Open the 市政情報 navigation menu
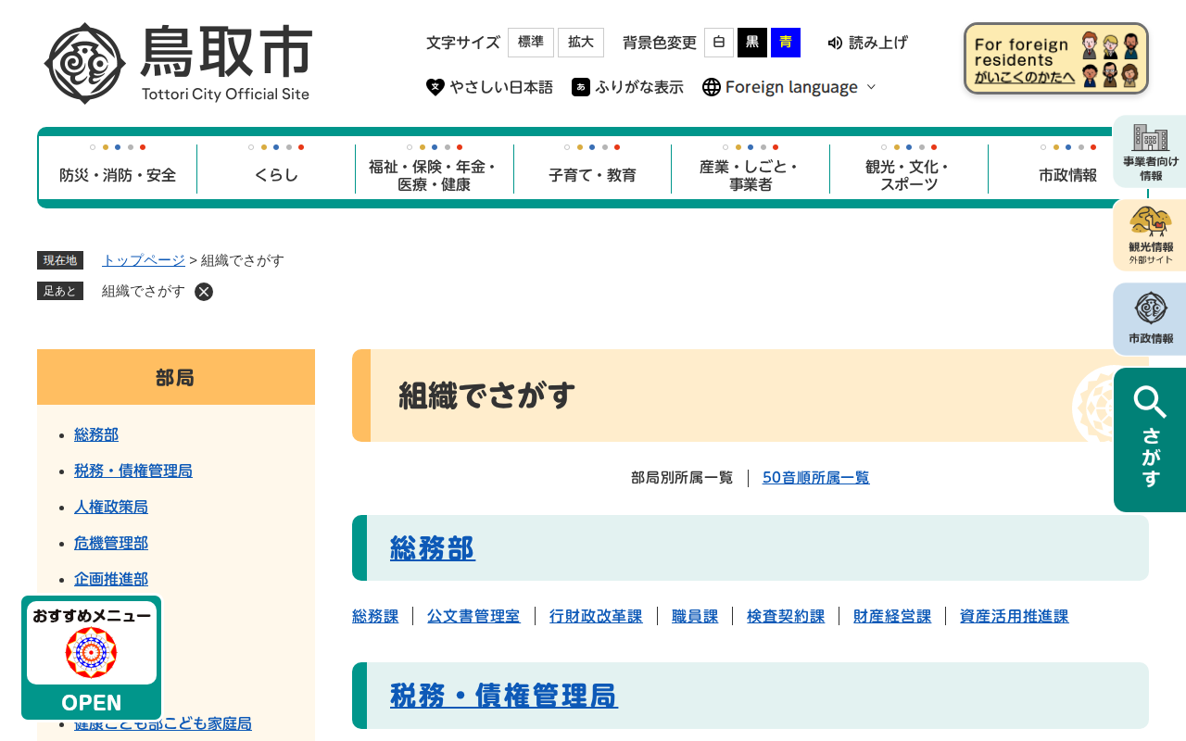1186x741 pixels. [x=1067, y=169]
